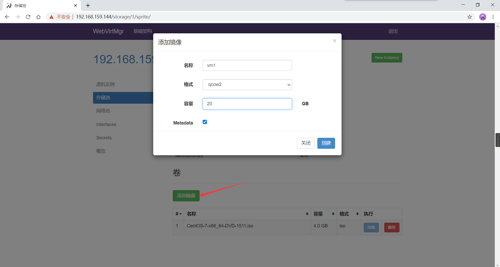Click the browser address bar URL
Viewport: 500px width, 267px height.
[113, 17]
